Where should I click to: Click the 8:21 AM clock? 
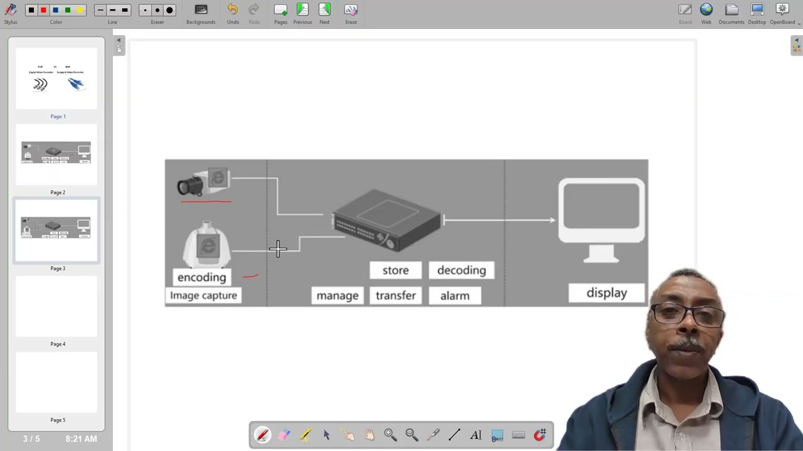[81, 438]
